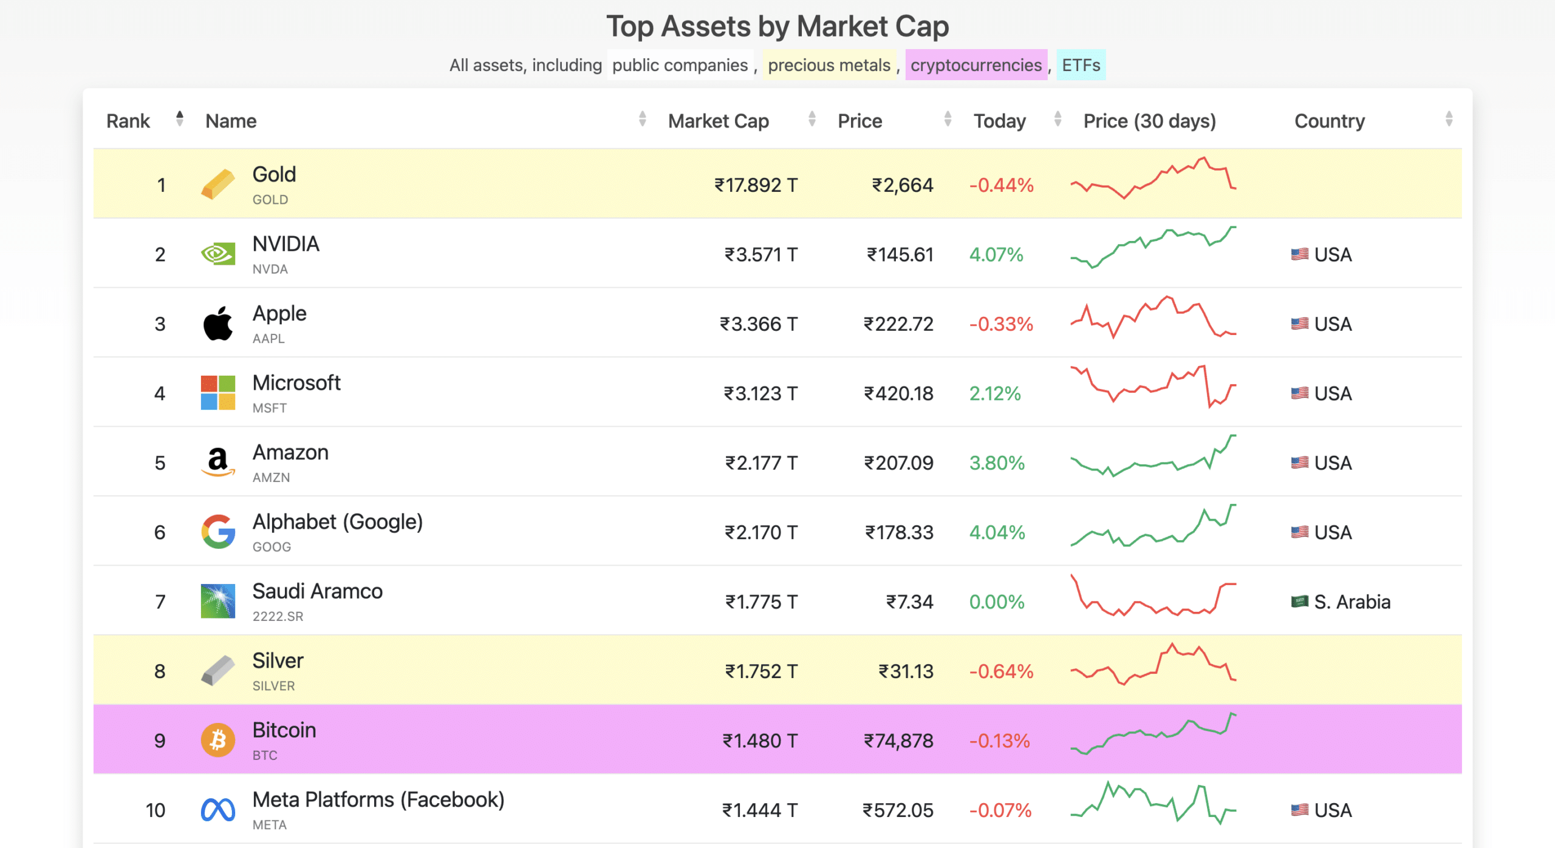Click Bitcoin's 30-day price chart
This screenshot has width=1555, height=848.
1153,733
